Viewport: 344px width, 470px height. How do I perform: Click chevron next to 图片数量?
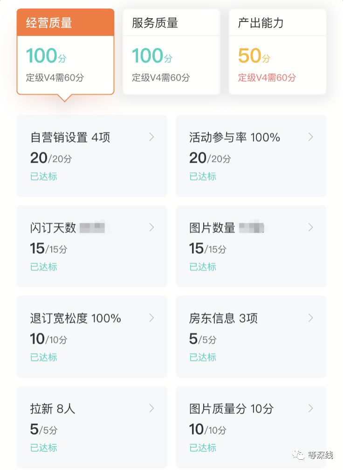[311, 228]
